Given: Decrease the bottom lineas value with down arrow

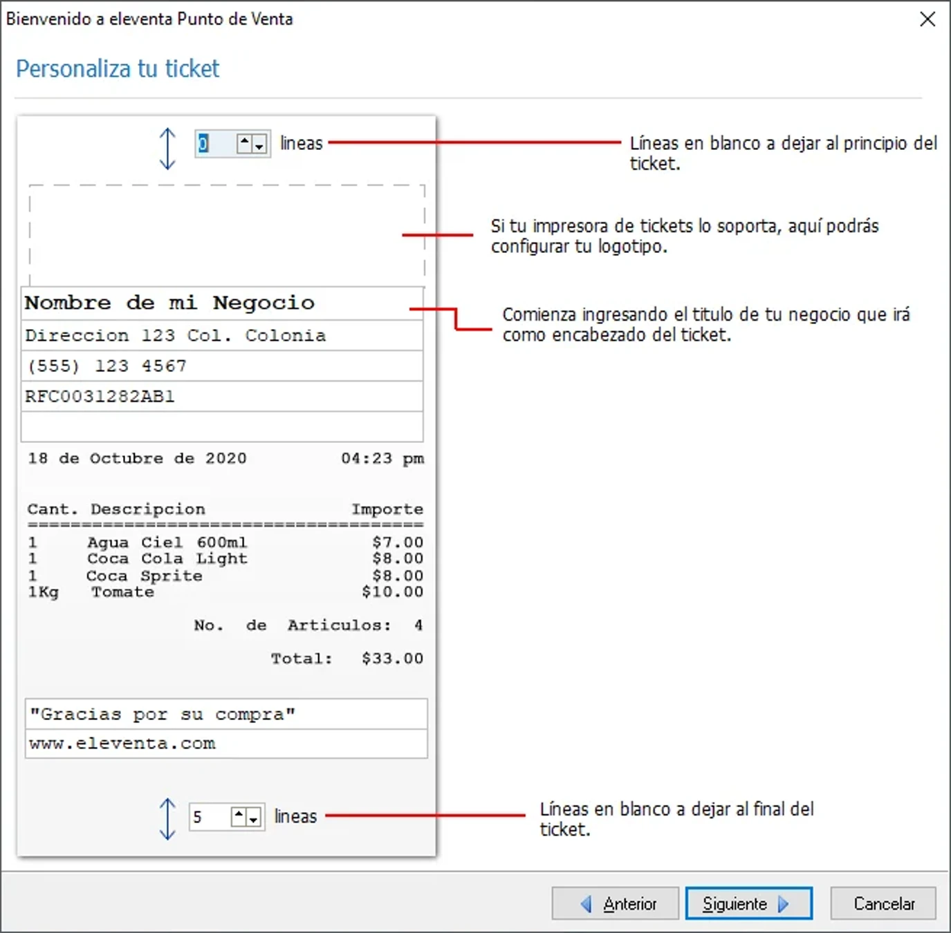Looking at the screenshot, I should [x=254, y=821].
